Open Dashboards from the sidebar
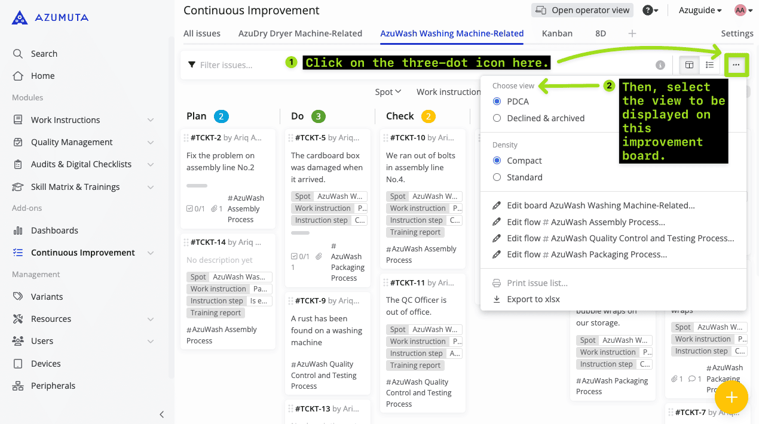This screenshot has height=424, width=759. click(x=54, y=231)
